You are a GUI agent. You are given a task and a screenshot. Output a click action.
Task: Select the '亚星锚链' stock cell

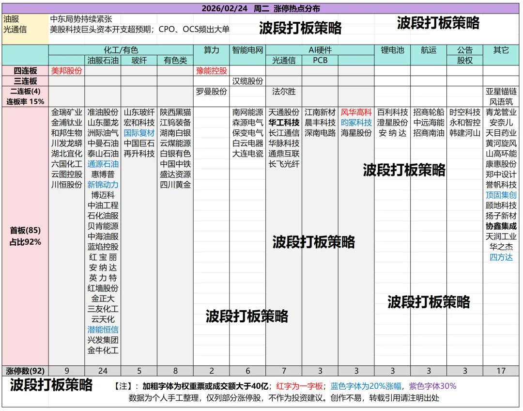[x=501, y=92]
